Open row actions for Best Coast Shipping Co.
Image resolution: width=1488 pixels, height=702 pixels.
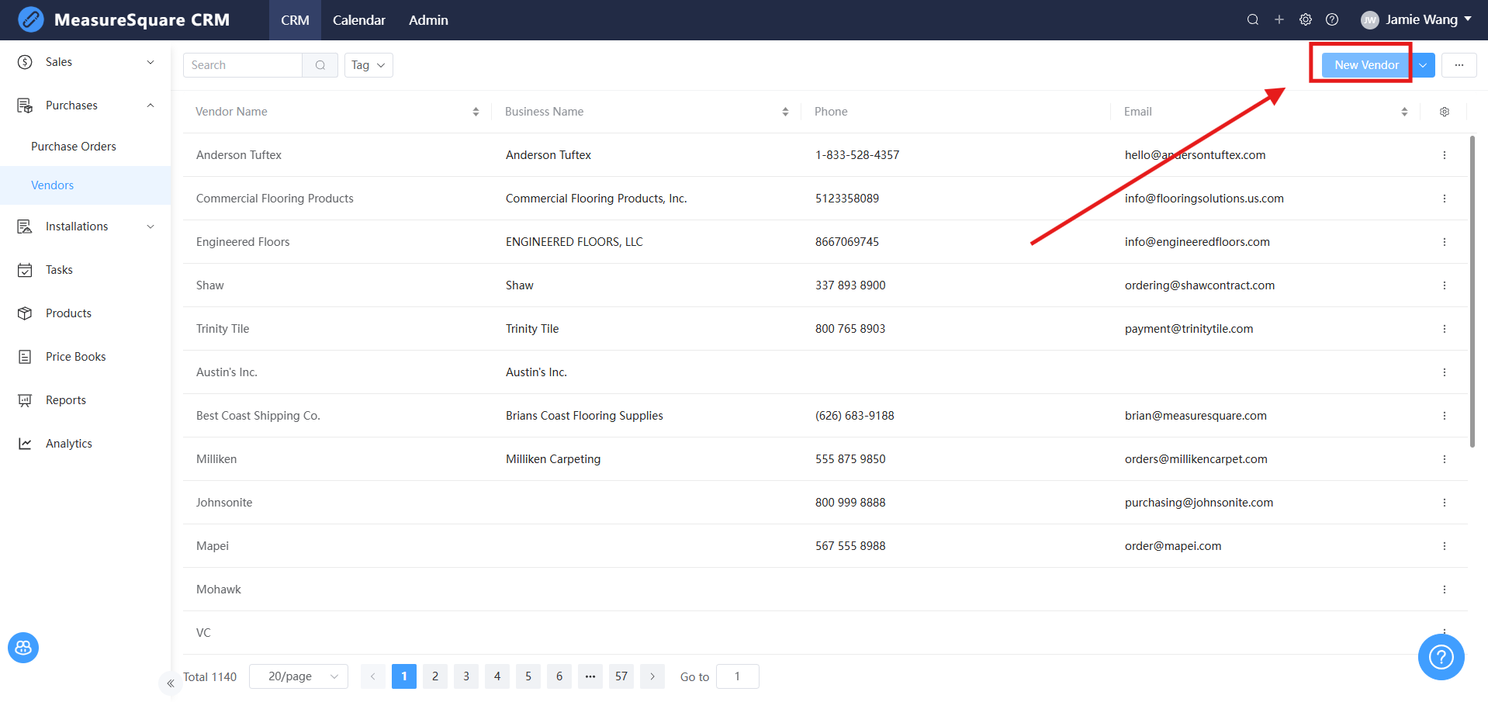1445,416
